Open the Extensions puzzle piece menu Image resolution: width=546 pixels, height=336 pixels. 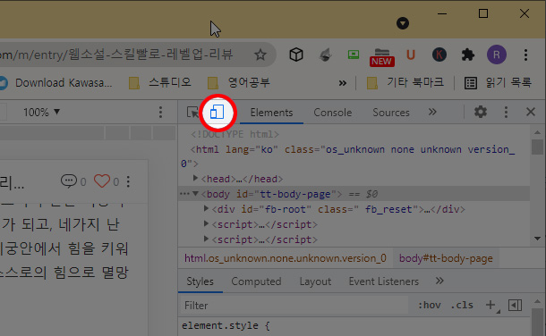coord(467,55)
